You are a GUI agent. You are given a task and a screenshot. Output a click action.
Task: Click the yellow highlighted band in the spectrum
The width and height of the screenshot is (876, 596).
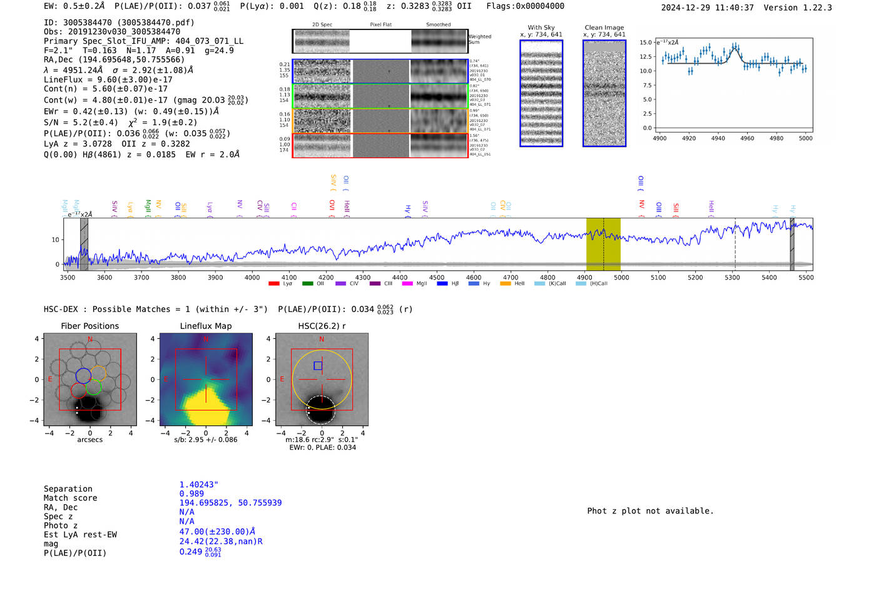click(603, 244)
